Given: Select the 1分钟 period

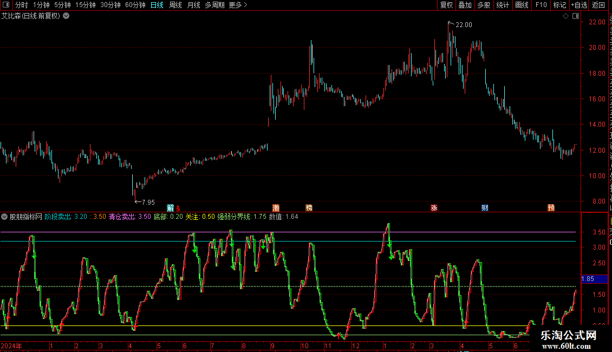Looking at the screenshot, I should pos(41,5).
